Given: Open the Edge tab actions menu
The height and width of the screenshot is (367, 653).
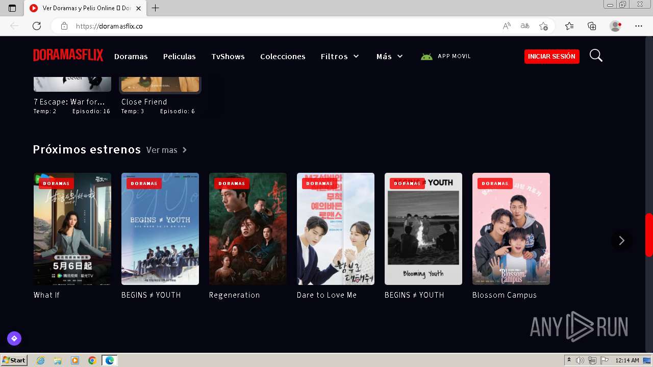Looking at the screenshot, I should pos(12,8).
